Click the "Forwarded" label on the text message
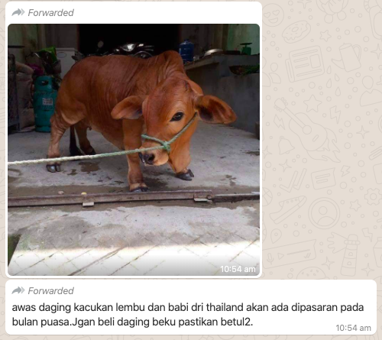This screenshot has width=382, height=340. coord(50,291)
